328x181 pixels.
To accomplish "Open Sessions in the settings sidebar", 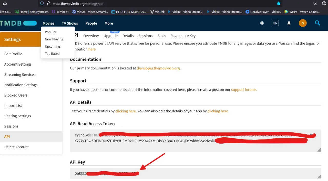I will 11,126.
